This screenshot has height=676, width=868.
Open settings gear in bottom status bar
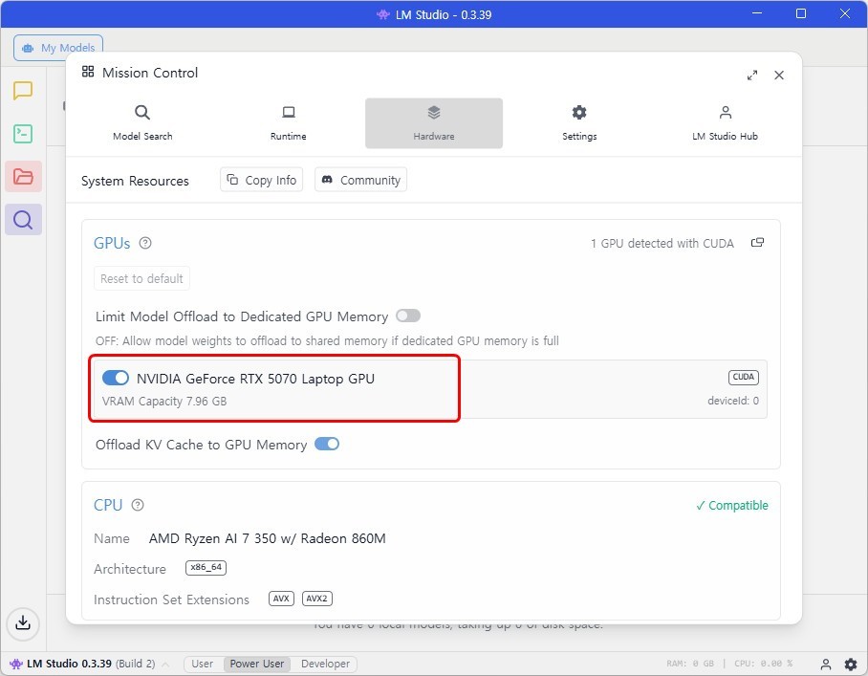point(850,664)
